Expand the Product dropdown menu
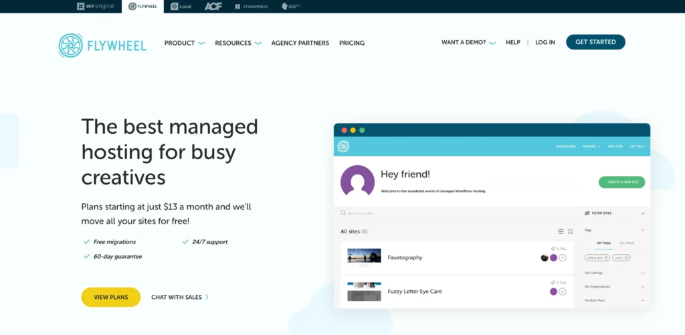Screen dimensions: 685x335 (x=185, y=43)
